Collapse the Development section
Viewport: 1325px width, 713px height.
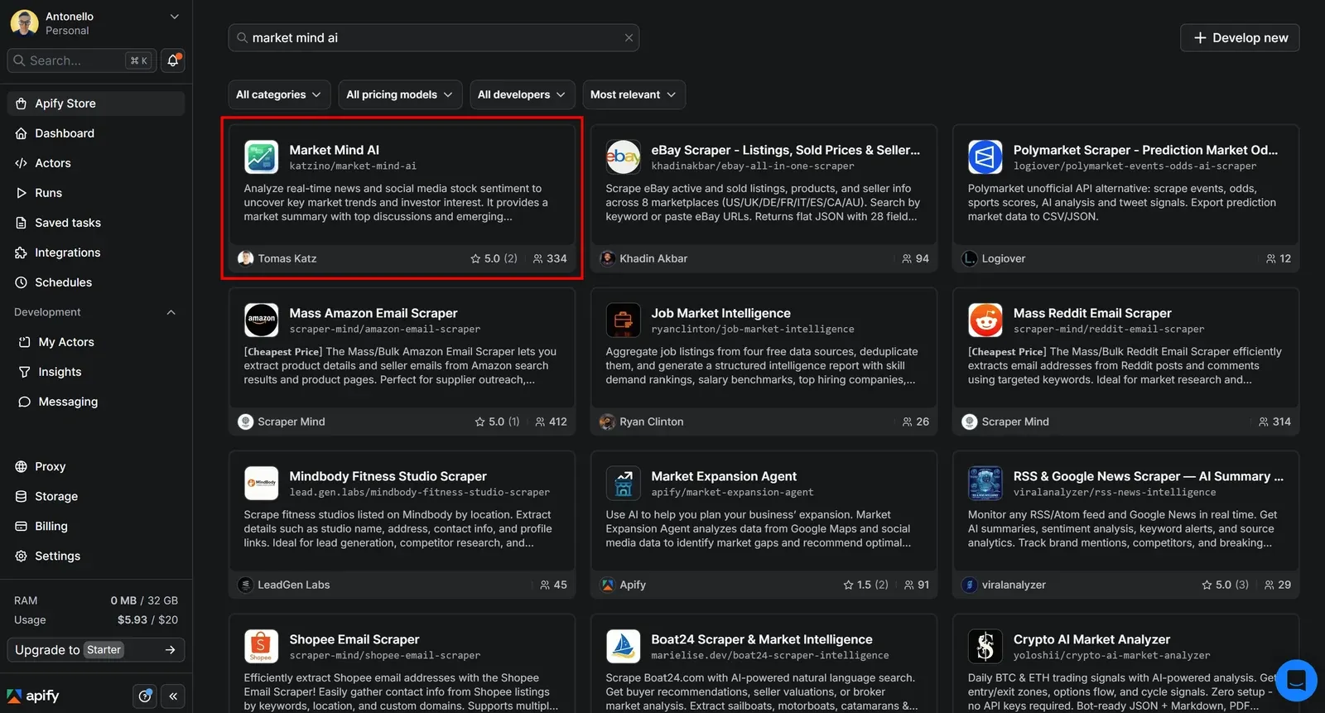171,312
